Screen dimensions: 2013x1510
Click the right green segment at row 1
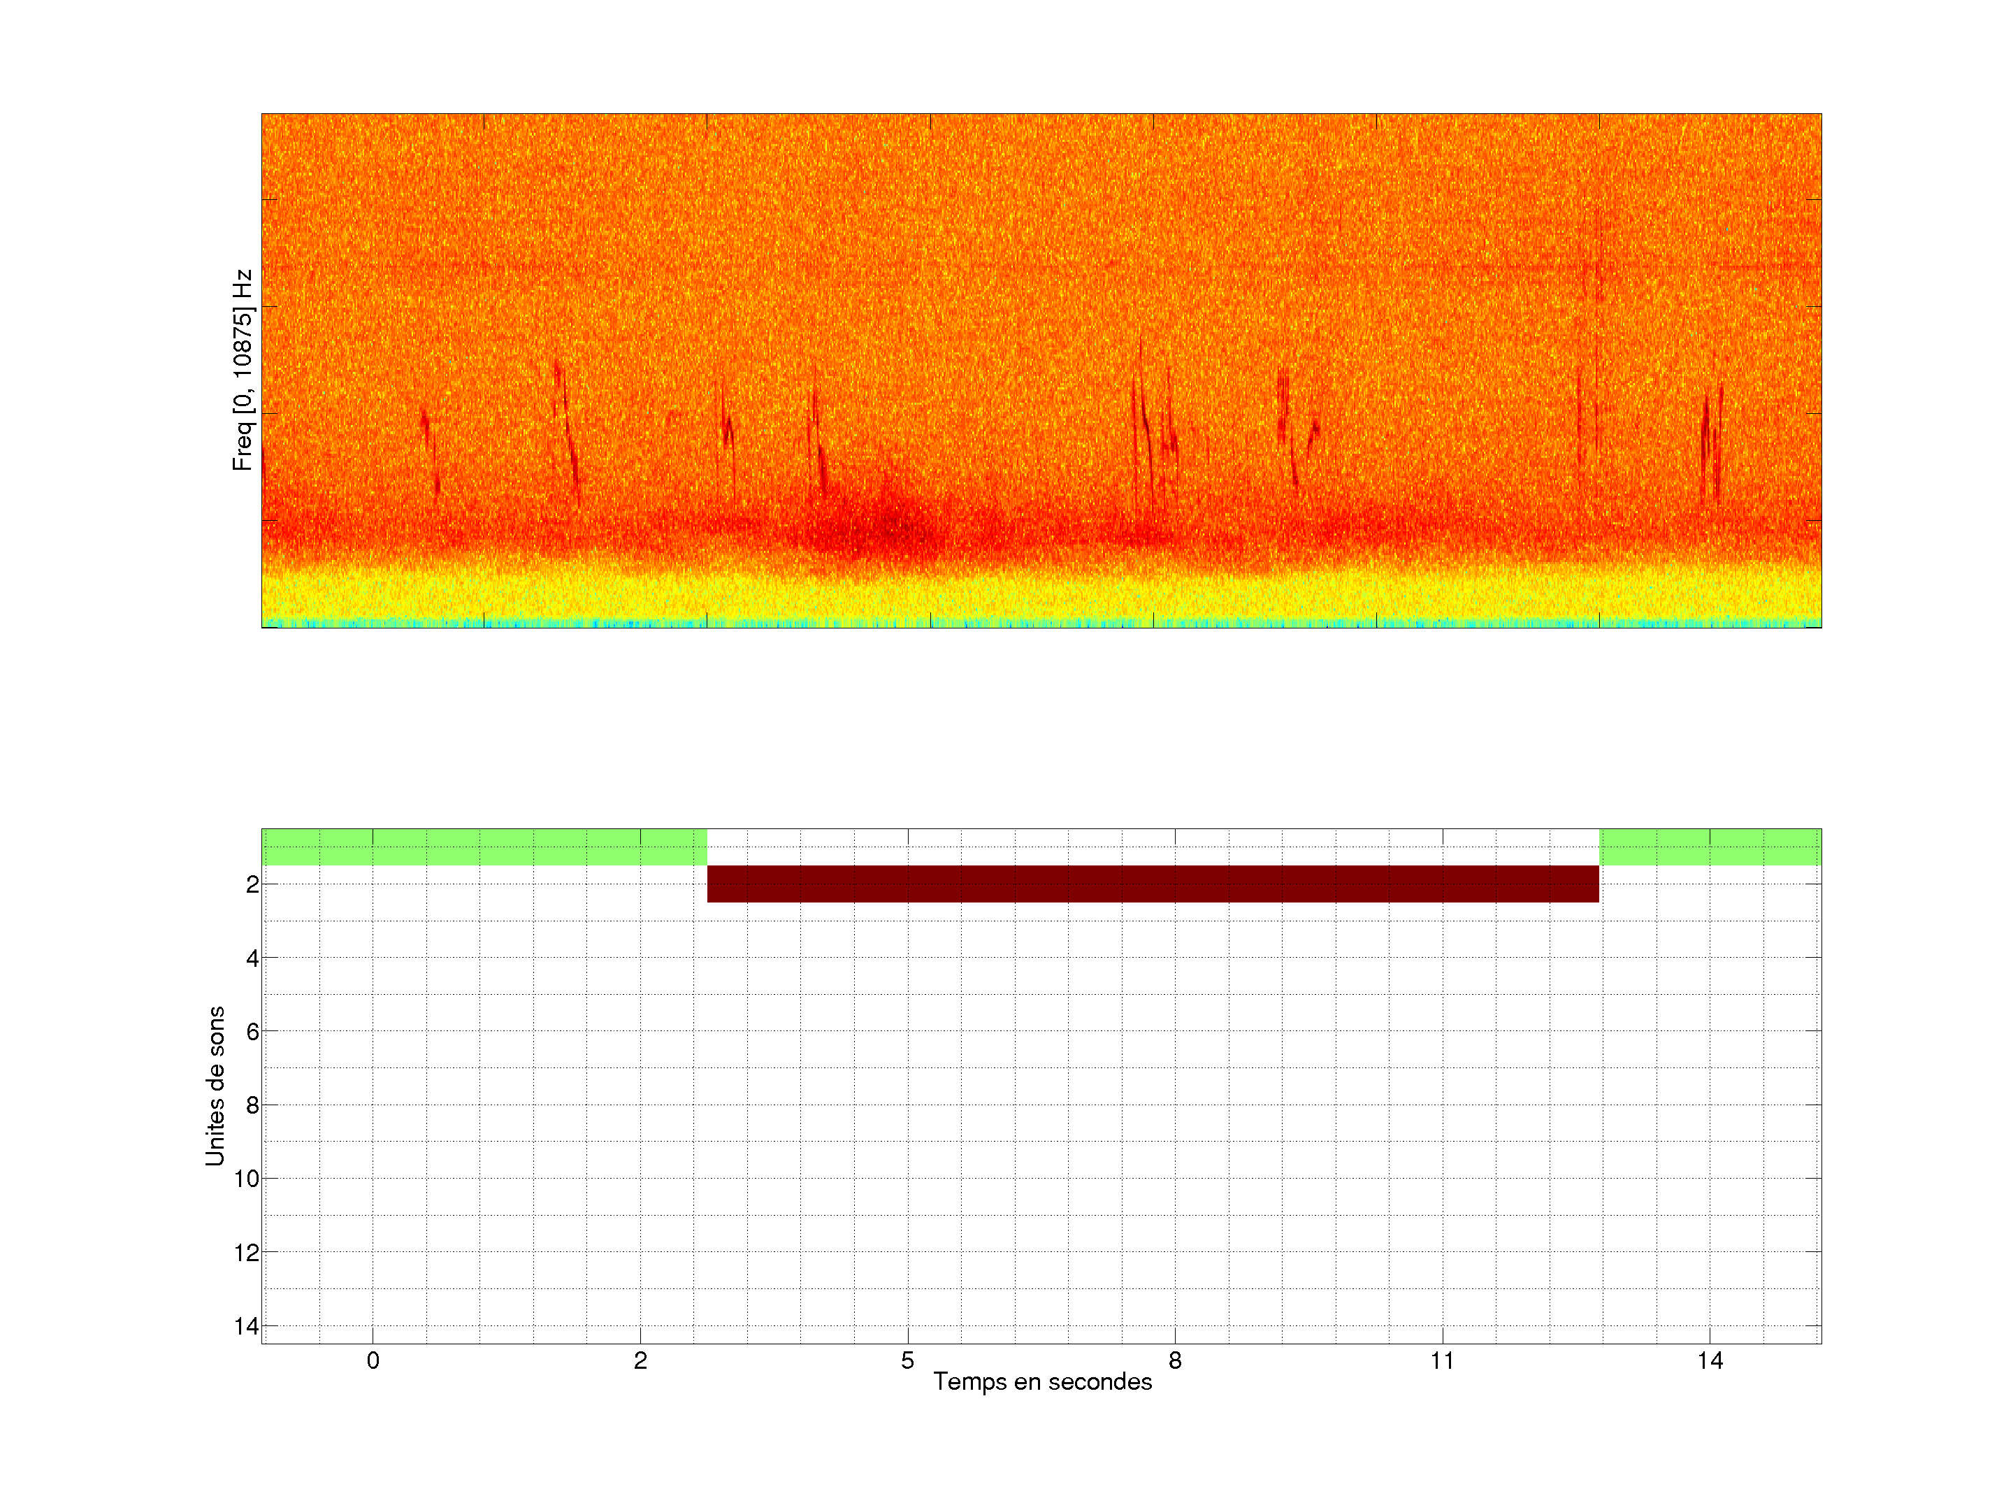pos(1710,847)
